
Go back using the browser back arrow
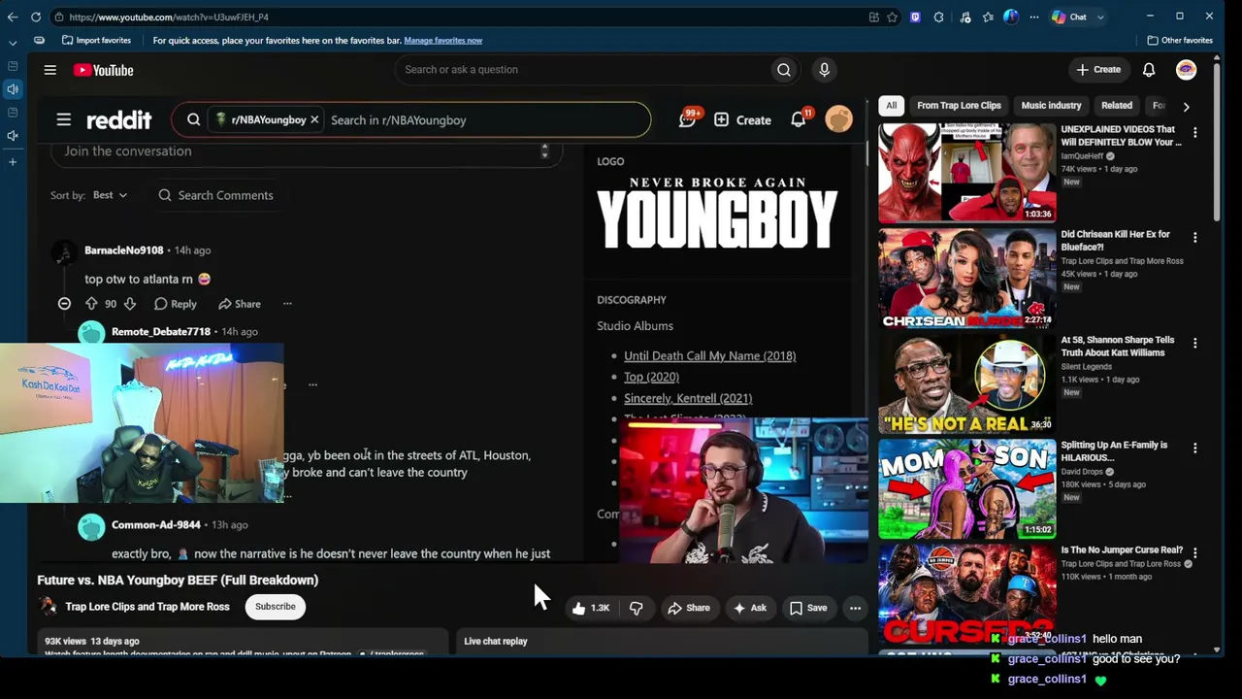13,17
